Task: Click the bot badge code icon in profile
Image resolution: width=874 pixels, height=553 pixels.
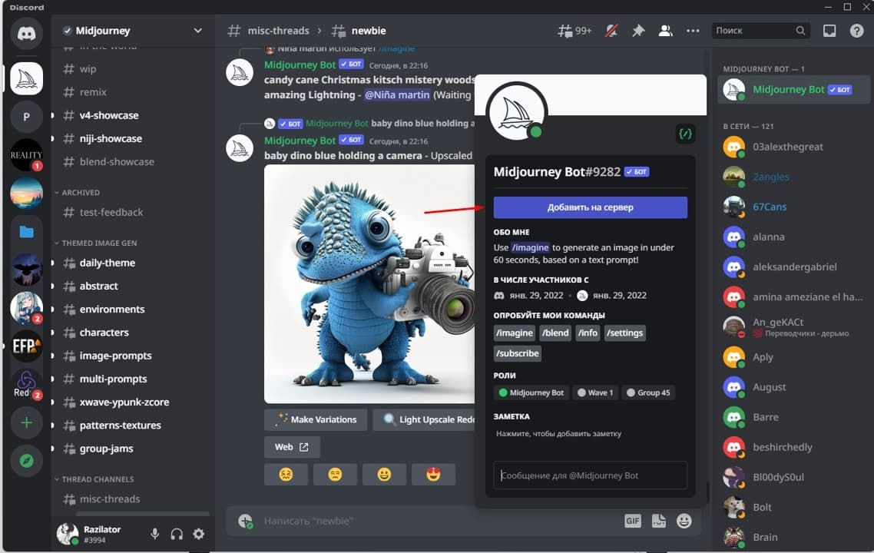Action: point(685,134)
